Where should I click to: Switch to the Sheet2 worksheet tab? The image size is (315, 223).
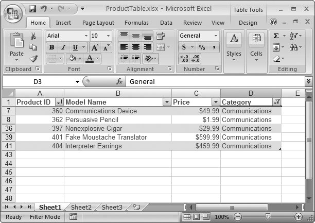coord(81,207)
